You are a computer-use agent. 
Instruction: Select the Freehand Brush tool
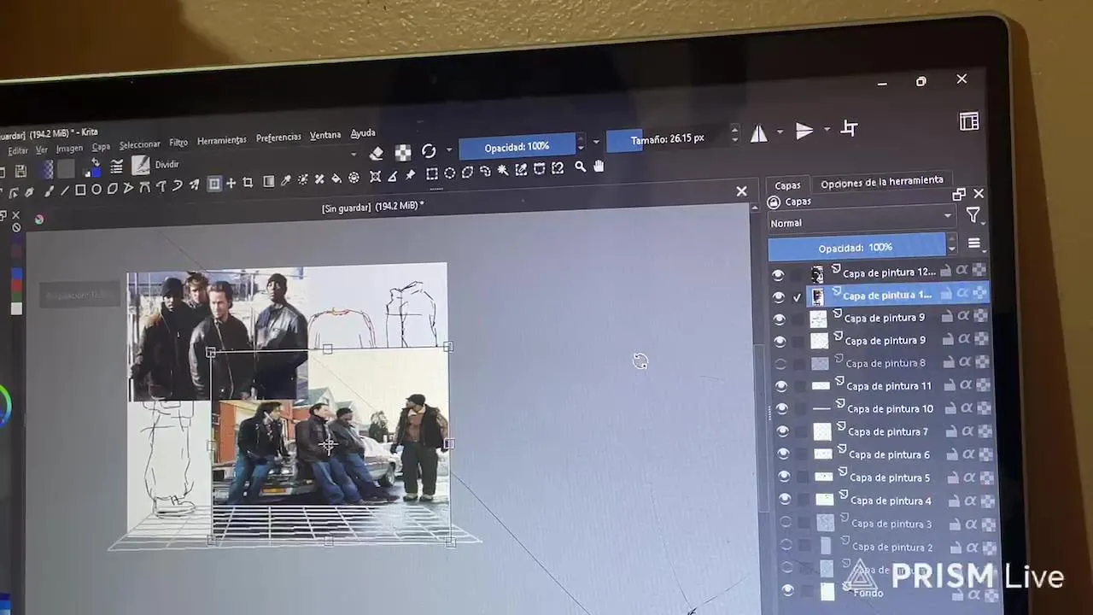50,191
